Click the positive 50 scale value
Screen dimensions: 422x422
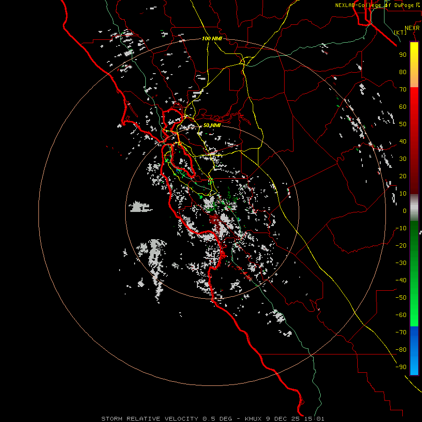click(403, 124)
